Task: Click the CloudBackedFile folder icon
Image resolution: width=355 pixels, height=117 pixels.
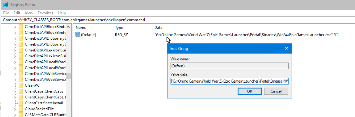Action: [x=21, y=109]
